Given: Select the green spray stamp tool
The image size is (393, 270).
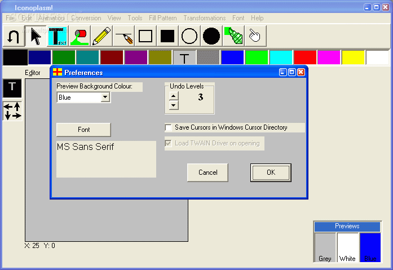Looking at the screenshot, I should (233, 36).
